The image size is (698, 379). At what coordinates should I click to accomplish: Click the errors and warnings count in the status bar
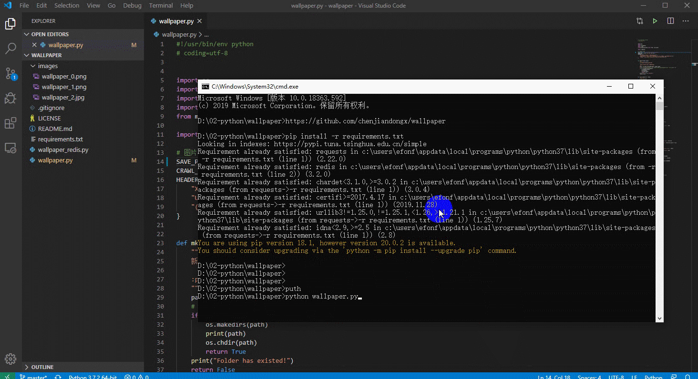[137, 377]
